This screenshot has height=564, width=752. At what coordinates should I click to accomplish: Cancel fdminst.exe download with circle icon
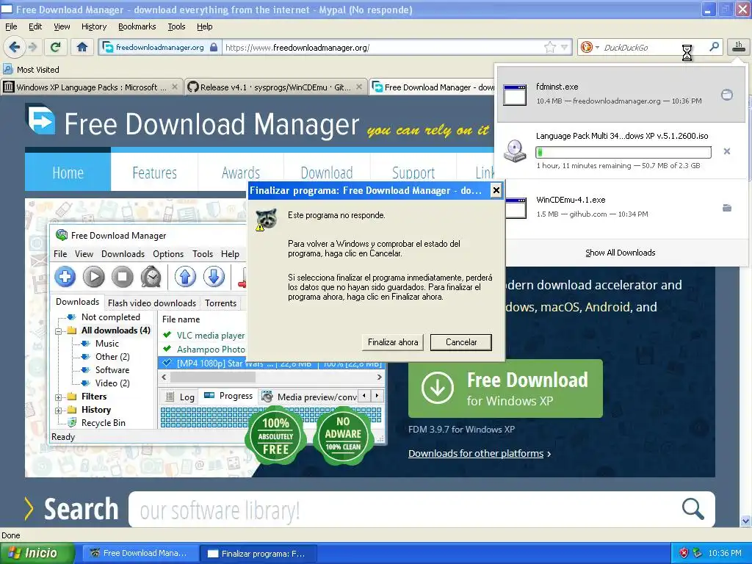[x=727, y=95]
